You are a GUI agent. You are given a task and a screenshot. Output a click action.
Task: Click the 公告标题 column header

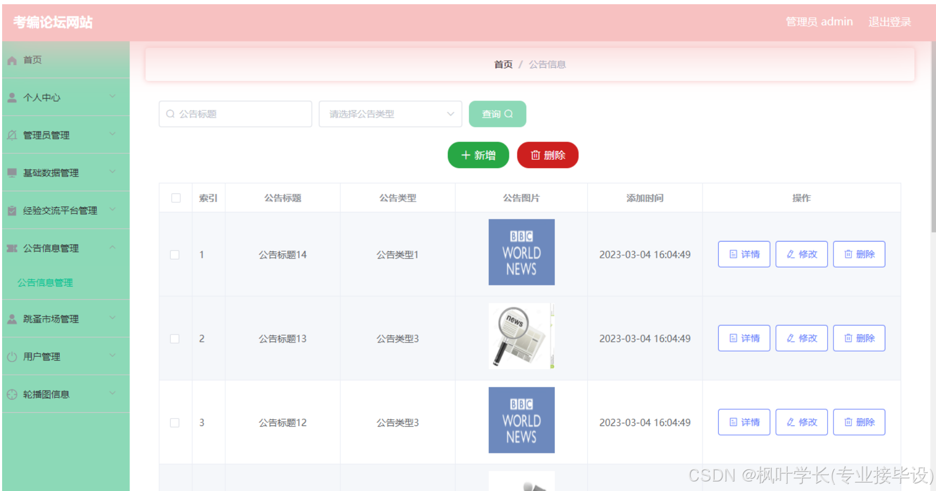283,198
